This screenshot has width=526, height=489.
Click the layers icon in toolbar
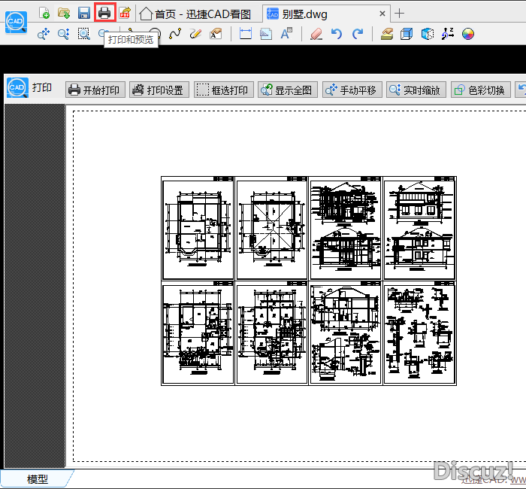click(387, 34)
